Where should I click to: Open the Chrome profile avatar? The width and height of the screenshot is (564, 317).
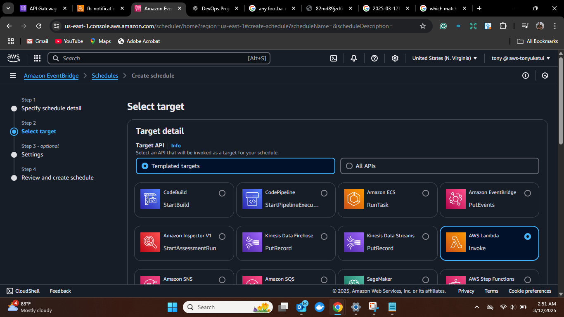(540, 26)
